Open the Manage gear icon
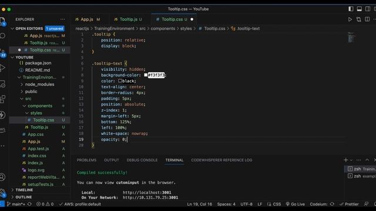Viewport: 376px width, 211px height. (2, 192)
